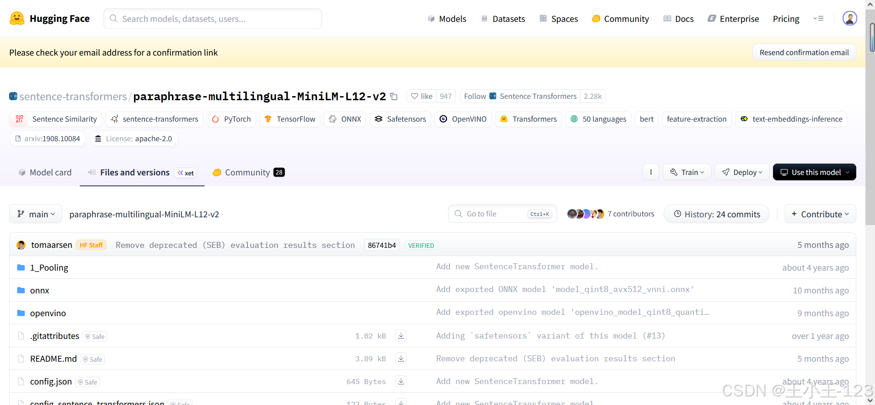Click the License: apache-2.0 tag
Image resolution: width=875 pixels, height=405 pixels.
click(134, 138)
